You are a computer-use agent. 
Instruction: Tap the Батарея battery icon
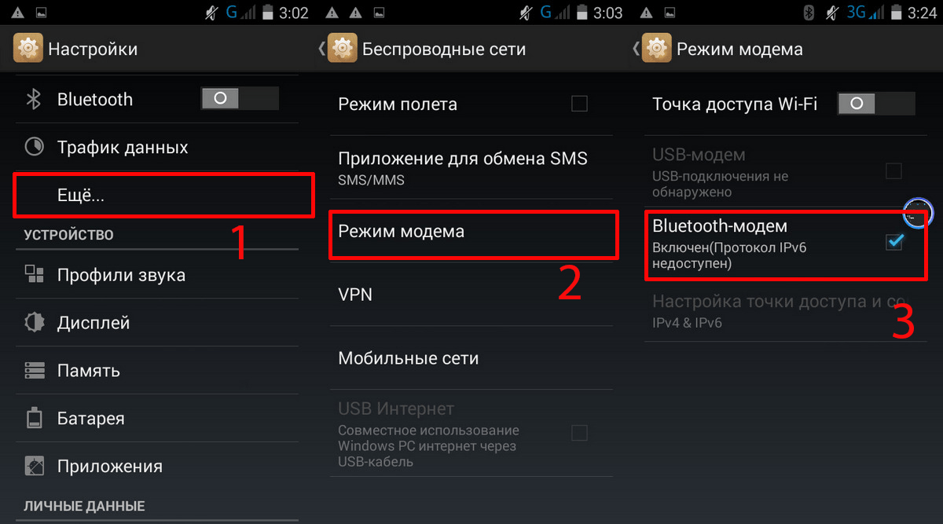(35, 418)
